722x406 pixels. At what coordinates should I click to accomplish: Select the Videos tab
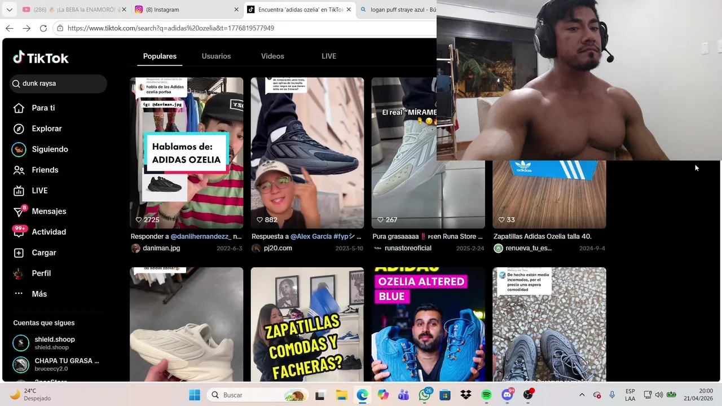tap(272, 56)
